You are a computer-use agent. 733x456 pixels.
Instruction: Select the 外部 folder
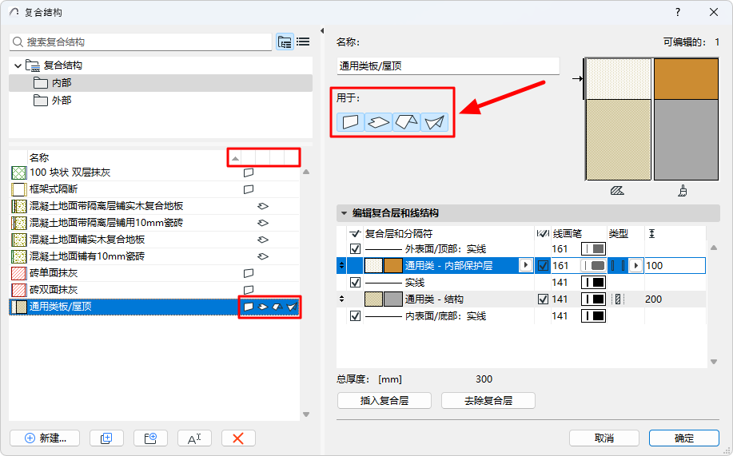tap(161, 101)
